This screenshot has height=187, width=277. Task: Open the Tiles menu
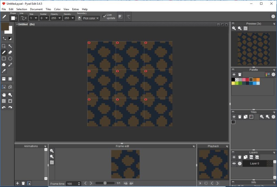point(48,9)
